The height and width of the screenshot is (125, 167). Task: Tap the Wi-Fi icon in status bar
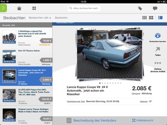pyautogui.click(x=7, y=1)
